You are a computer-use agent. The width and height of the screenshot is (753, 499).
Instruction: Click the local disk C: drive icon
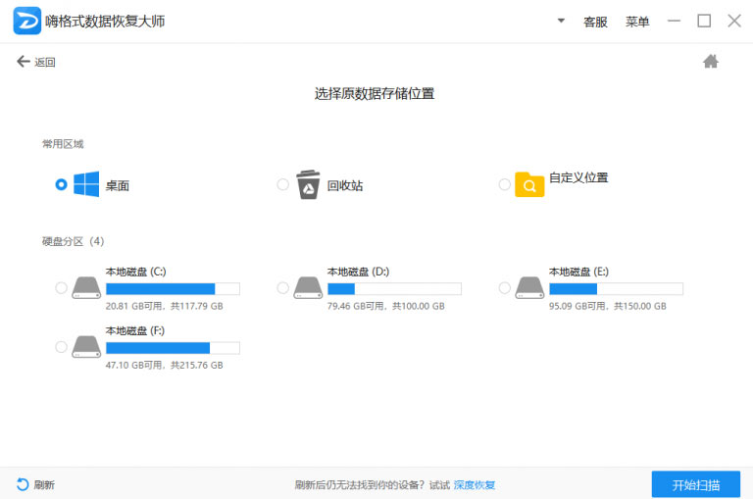click(x=86, y=288)
